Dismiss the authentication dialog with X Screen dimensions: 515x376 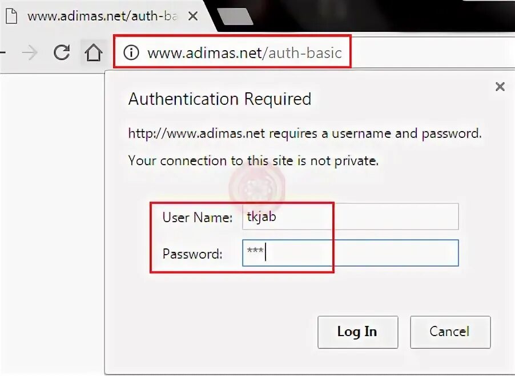click(500, 87)
